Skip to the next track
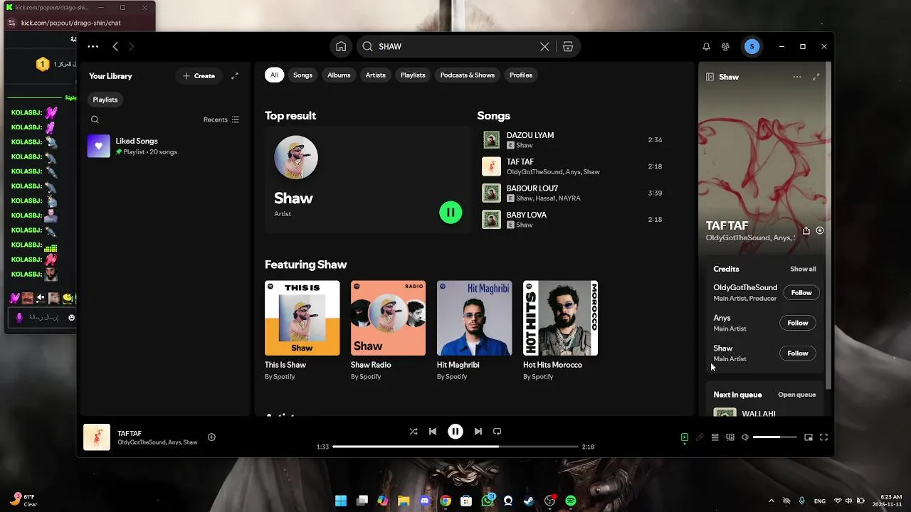911x512 pixels. tap(478, 431)
